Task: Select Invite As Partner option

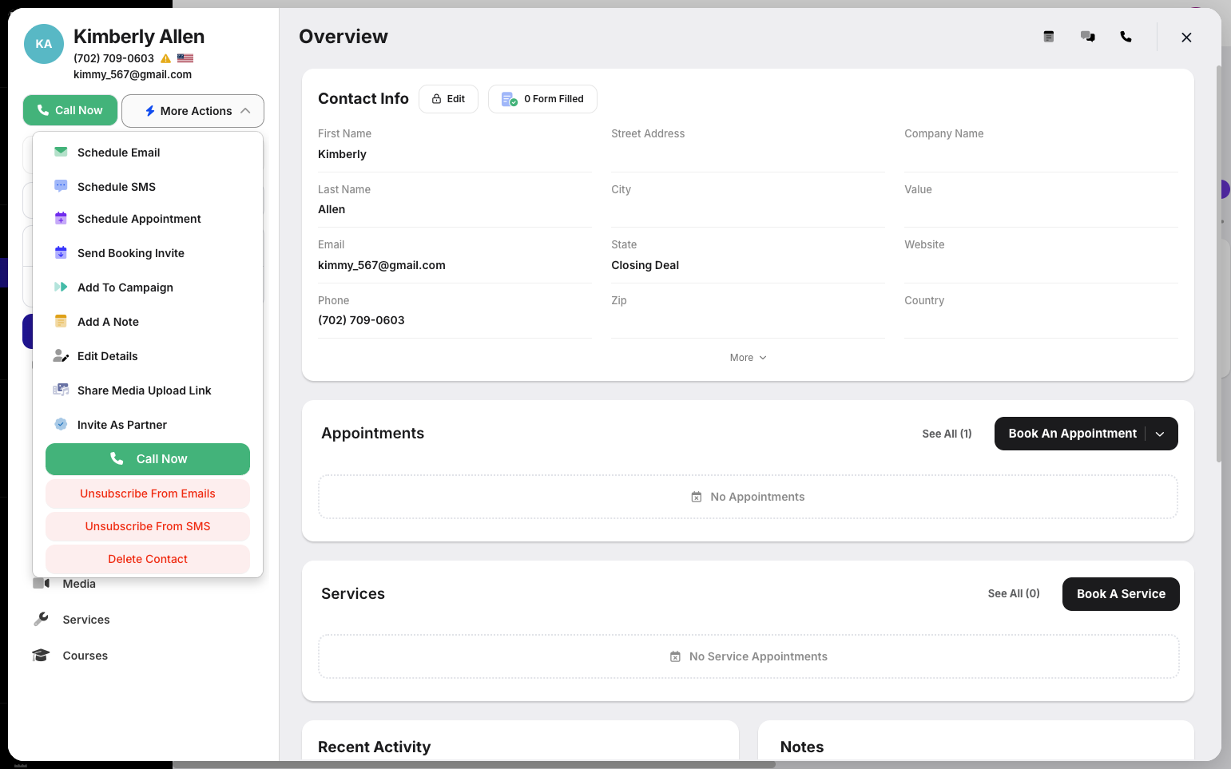Action: 148,425
